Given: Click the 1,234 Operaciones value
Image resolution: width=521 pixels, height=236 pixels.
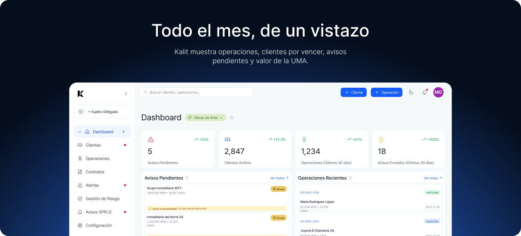Looking at the screenshot, I should [x=310, y=151].
